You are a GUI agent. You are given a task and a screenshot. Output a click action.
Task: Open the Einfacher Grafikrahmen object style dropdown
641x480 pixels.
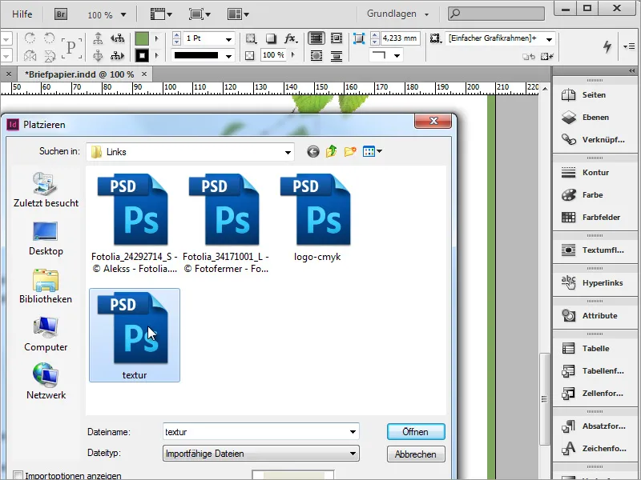[x=549, y=39]
